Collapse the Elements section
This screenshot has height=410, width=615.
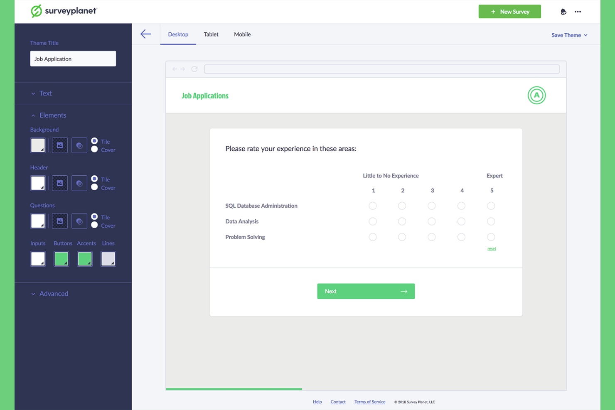pyautogui.click(x=53, y=115)
